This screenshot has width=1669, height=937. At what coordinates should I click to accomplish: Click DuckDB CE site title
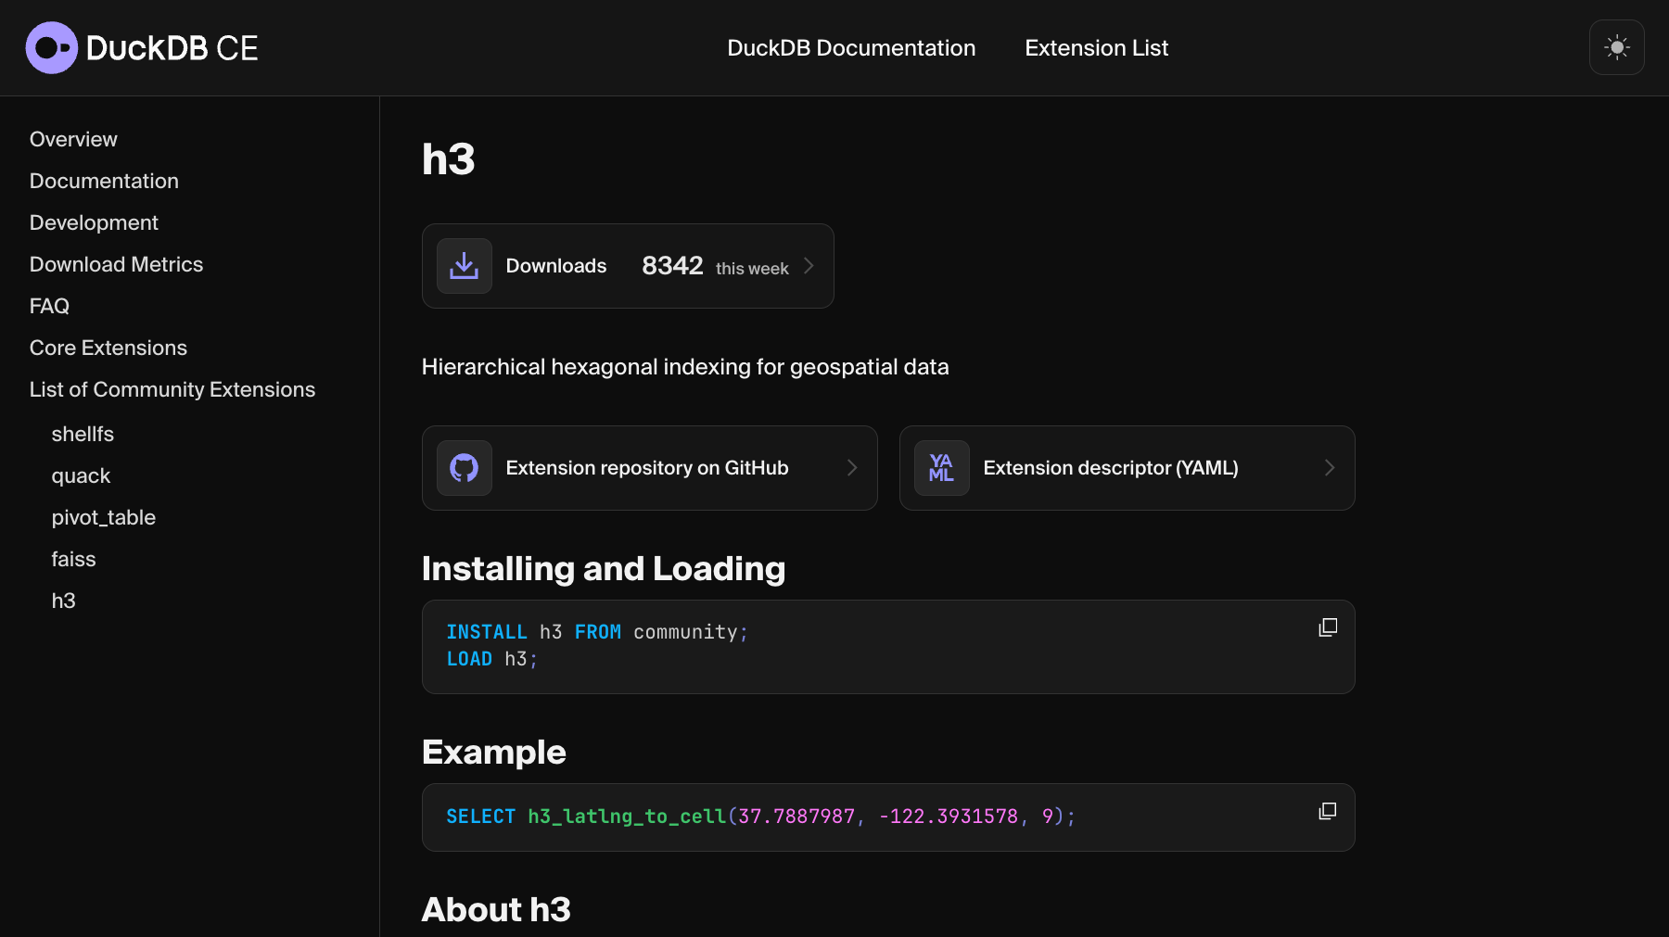click(x=172, y=48)
